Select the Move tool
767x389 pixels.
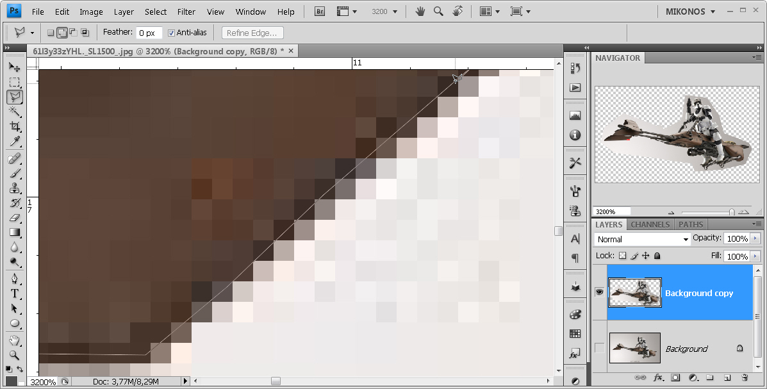pyautogui.click(x=15, y=67)
